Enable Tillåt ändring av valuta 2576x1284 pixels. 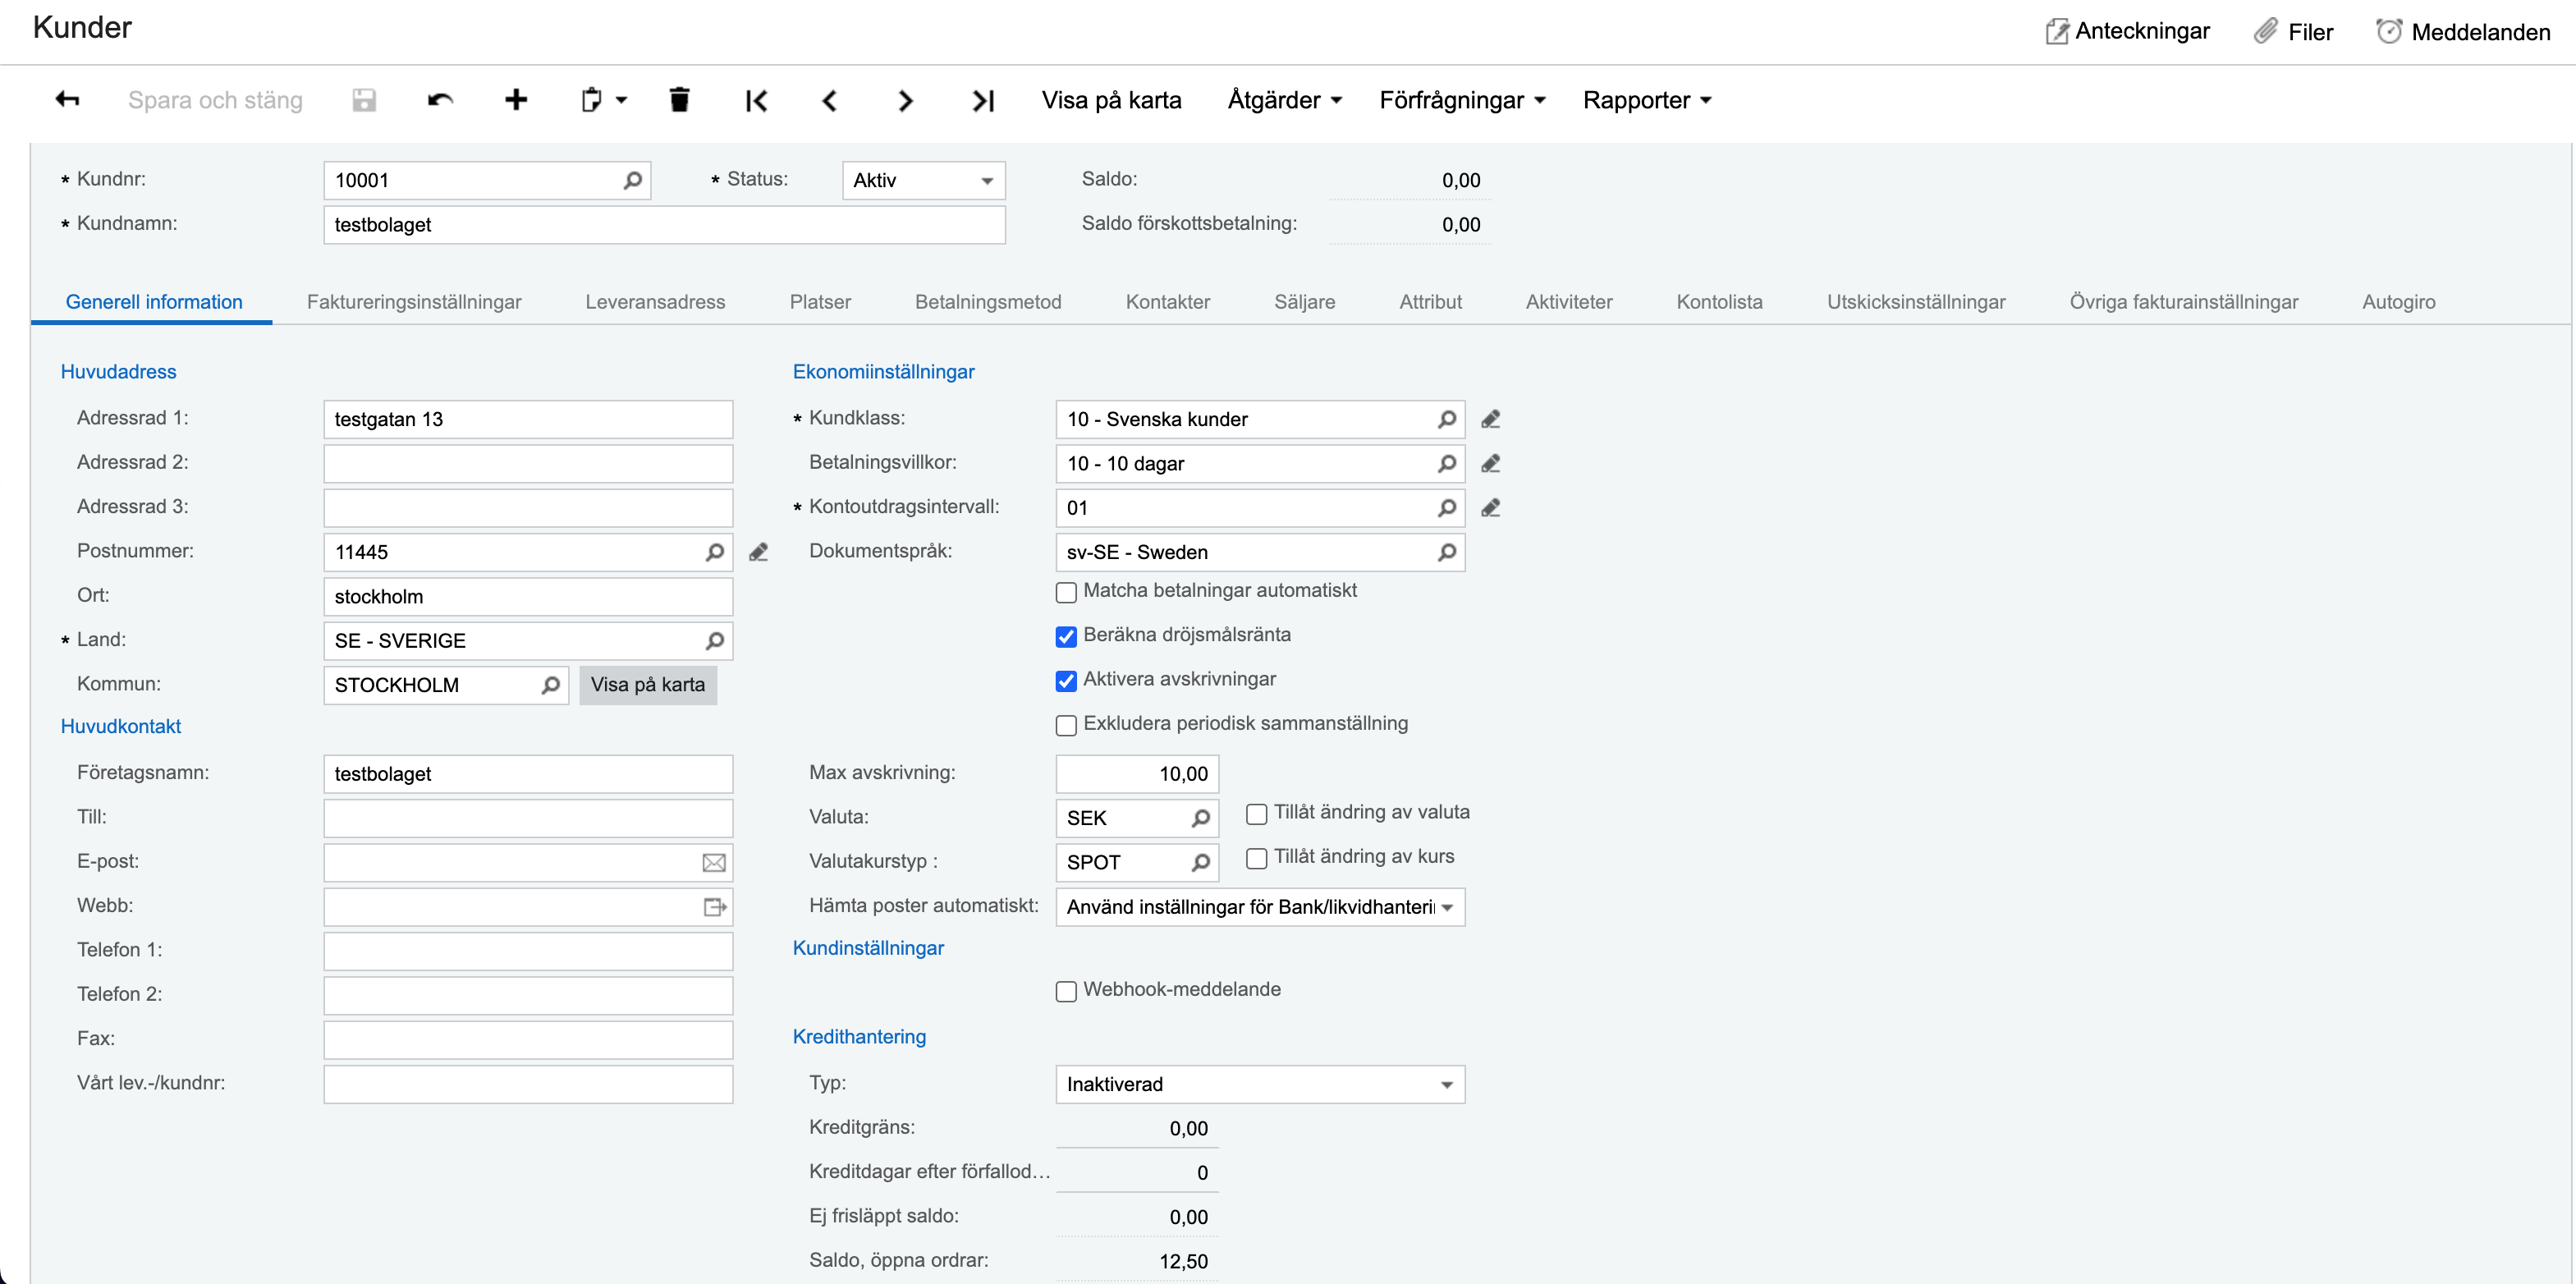point(1257,814)
